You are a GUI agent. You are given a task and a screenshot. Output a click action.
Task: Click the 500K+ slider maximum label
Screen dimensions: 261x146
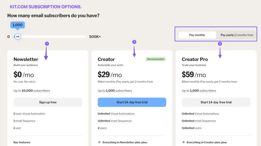click(95, 37)
